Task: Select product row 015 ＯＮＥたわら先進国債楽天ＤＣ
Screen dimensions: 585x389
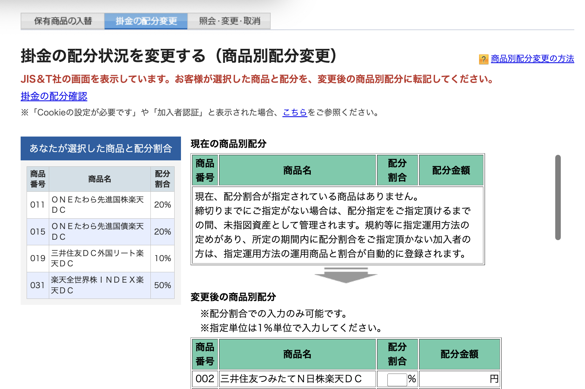Action: tap(99, 231)
